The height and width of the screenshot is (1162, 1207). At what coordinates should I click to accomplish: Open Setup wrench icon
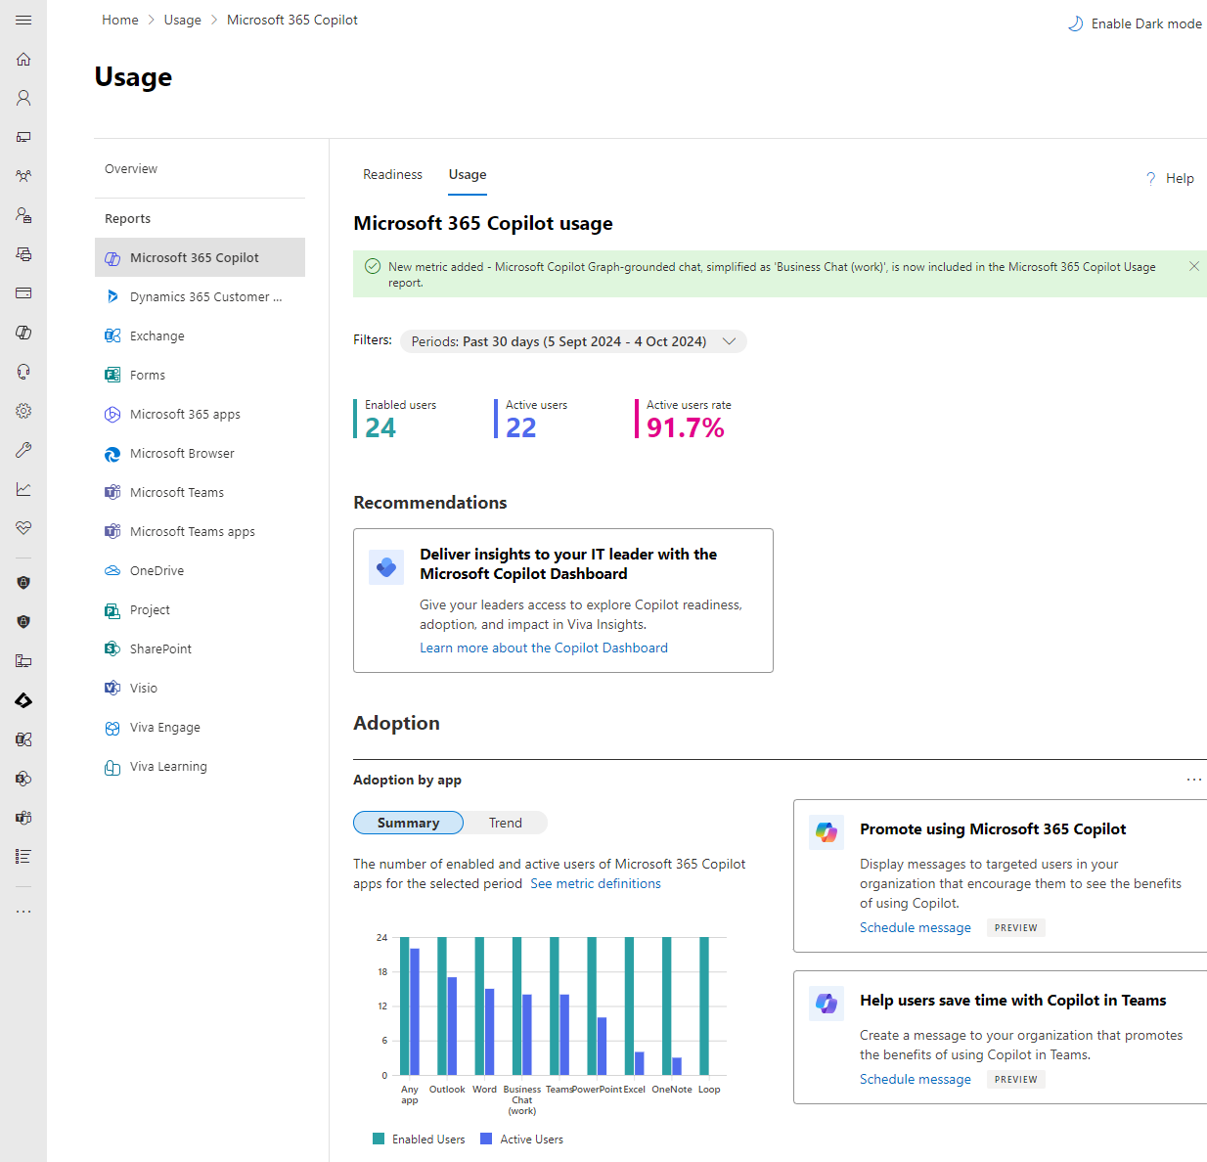click(23, 450)
